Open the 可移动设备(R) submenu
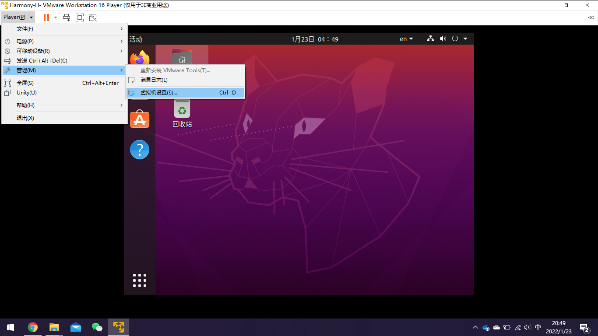Viewport: 598px width, 336px height. [x=64, y=51]
